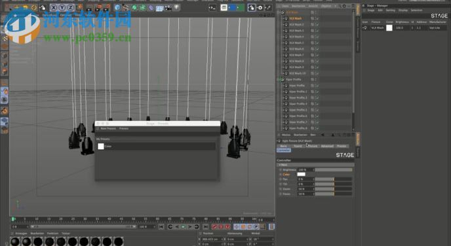Open the spline pen tool

[x=125, y=8]
